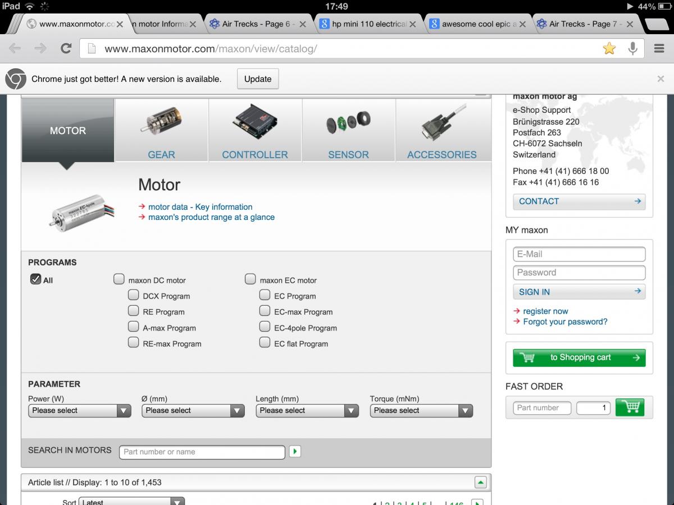Focus the E-Mail input field
The width and height of the screenshot is (674, 505).
click(x=579, y=254)
